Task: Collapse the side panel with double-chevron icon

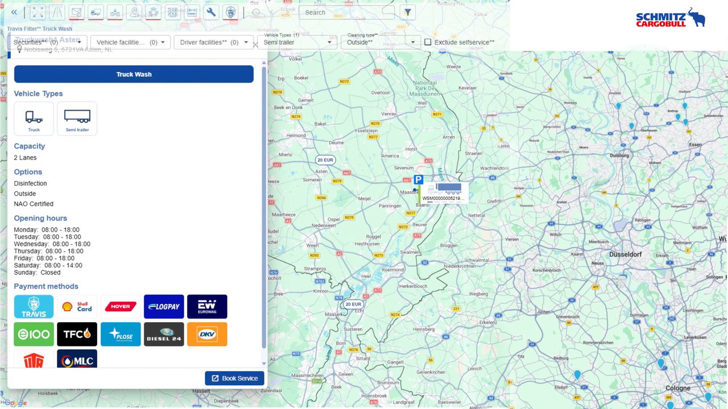Action: click(14, 12)
